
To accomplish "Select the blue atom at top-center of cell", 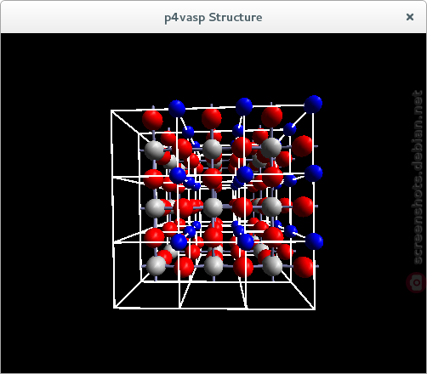I will click(244, 106).
